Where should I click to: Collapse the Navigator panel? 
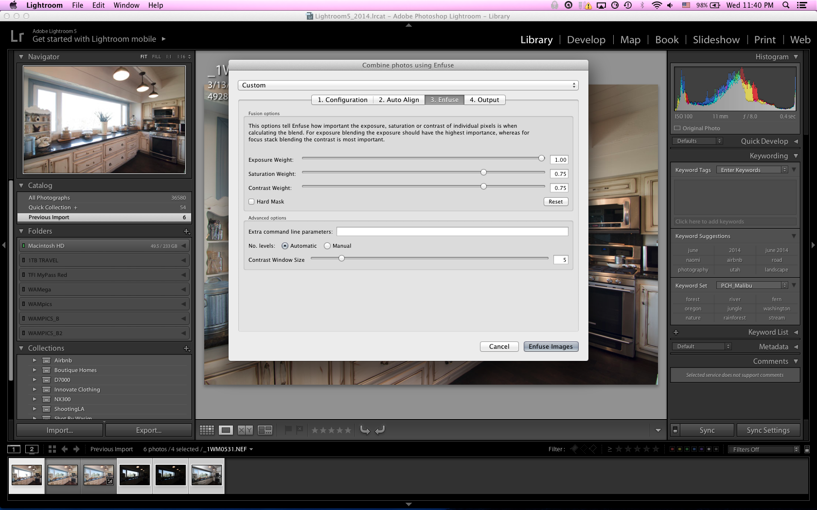click(21, 57)
